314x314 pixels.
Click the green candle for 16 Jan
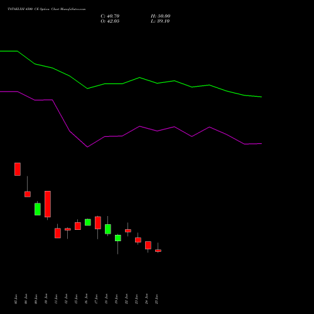point(88,222)
